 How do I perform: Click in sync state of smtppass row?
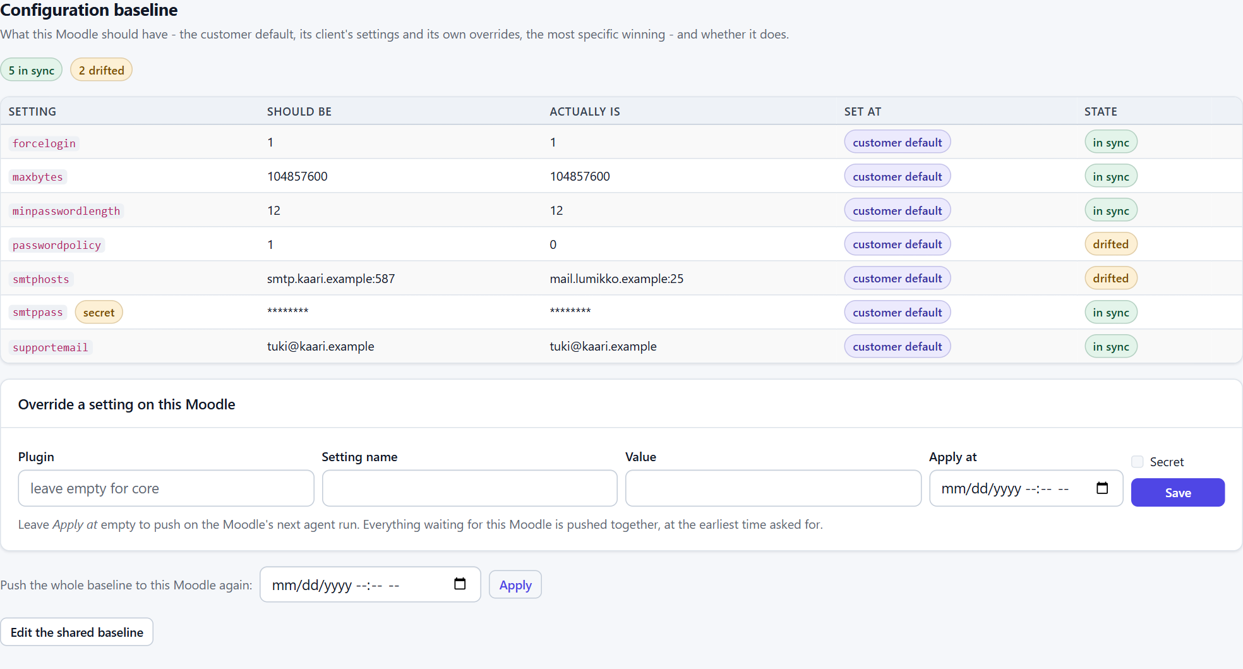[x=1111, y=313]
